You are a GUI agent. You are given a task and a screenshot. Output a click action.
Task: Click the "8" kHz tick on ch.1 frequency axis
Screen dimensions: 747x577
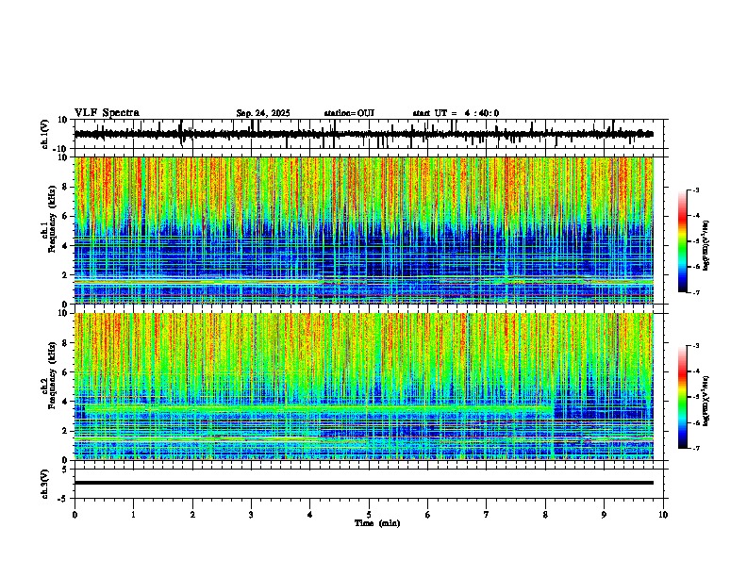(65, 187)
